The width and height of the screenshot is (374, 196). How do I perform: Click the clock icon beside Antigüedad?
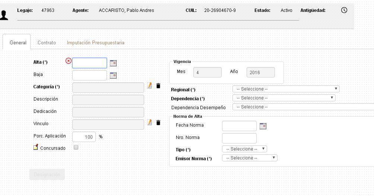pyautogui.click(x=344, y=10)
